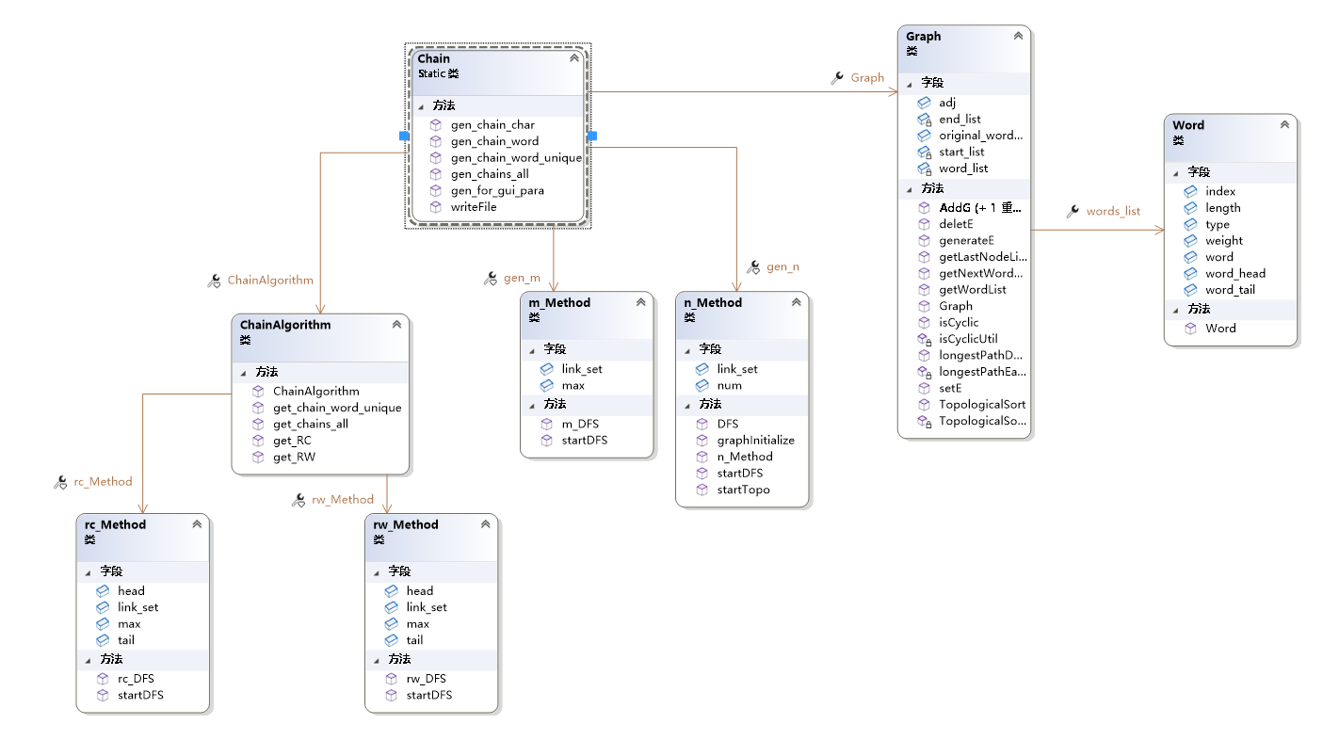Screen dimensions: 1323x740
Task: Click the Word constructor method icon
Action: click(1190, 328)
